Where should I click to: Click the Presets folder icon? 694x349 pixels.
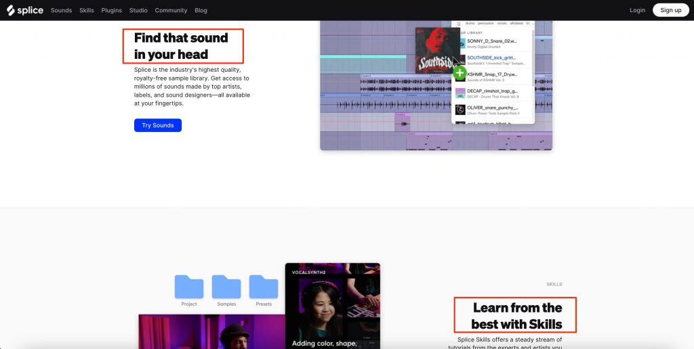tap(264, 287)
